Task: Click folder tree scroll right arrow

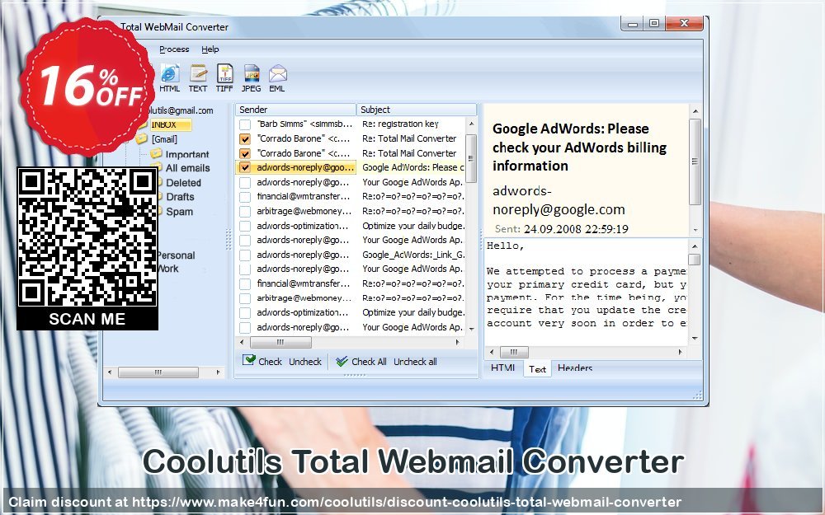Action: click(x=218, y=372)
